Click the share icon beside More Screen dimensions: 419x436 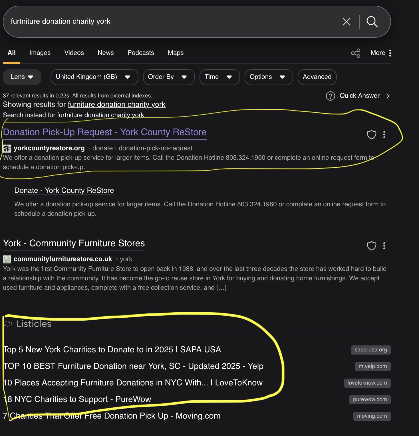coord(355,53)
